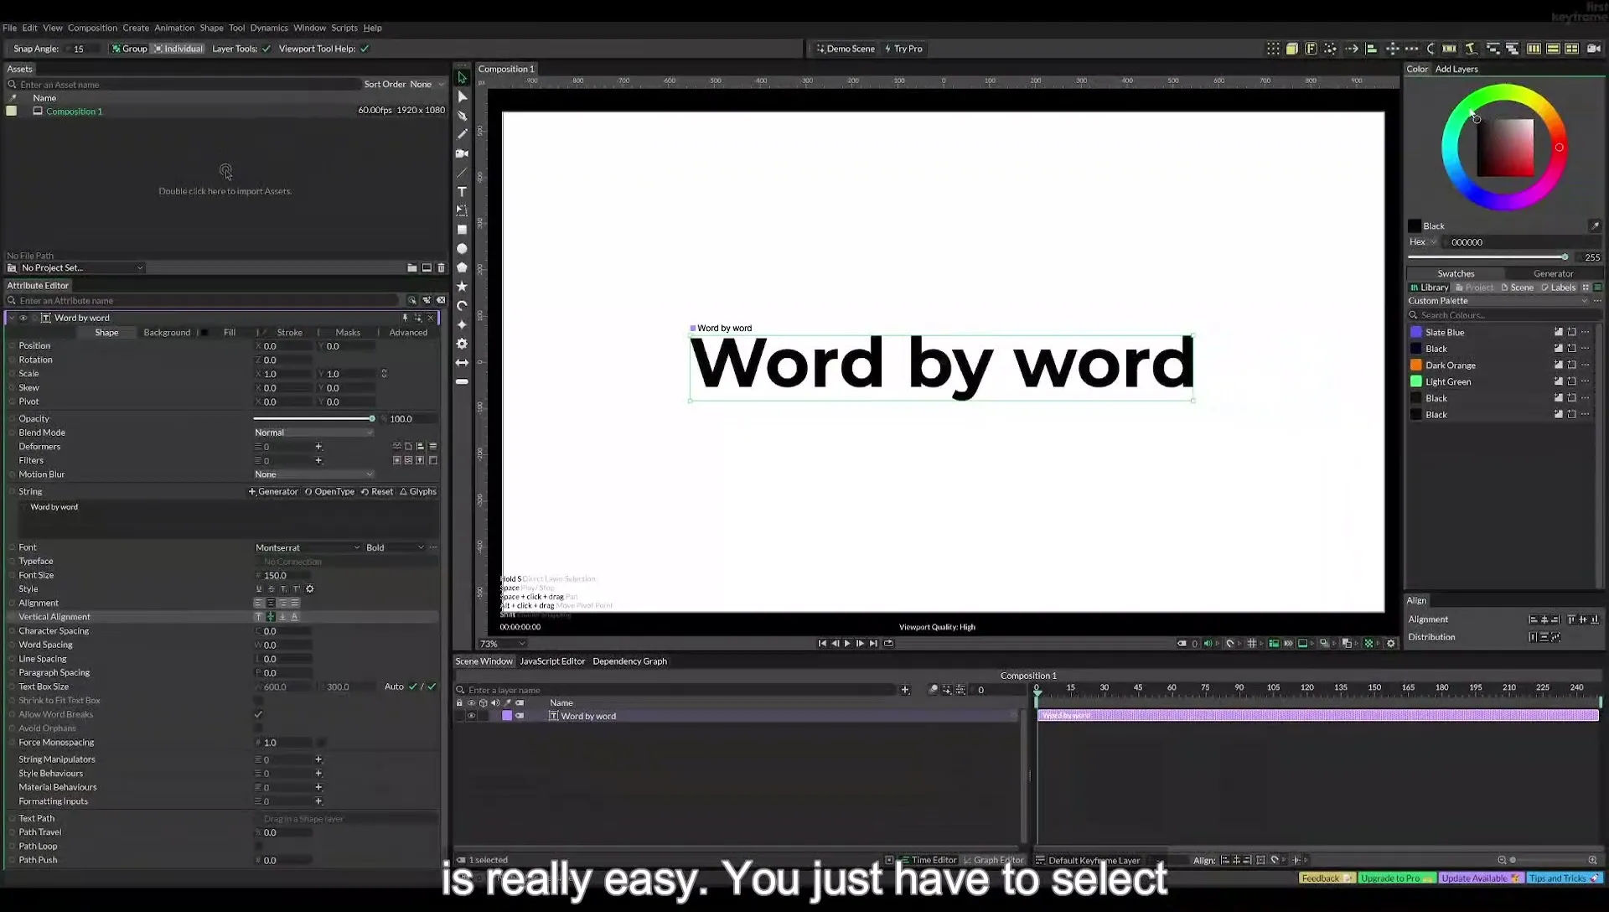Open the Blend Mode dropdown
This screenshot has height=912, width=1609.
(313, 433)
